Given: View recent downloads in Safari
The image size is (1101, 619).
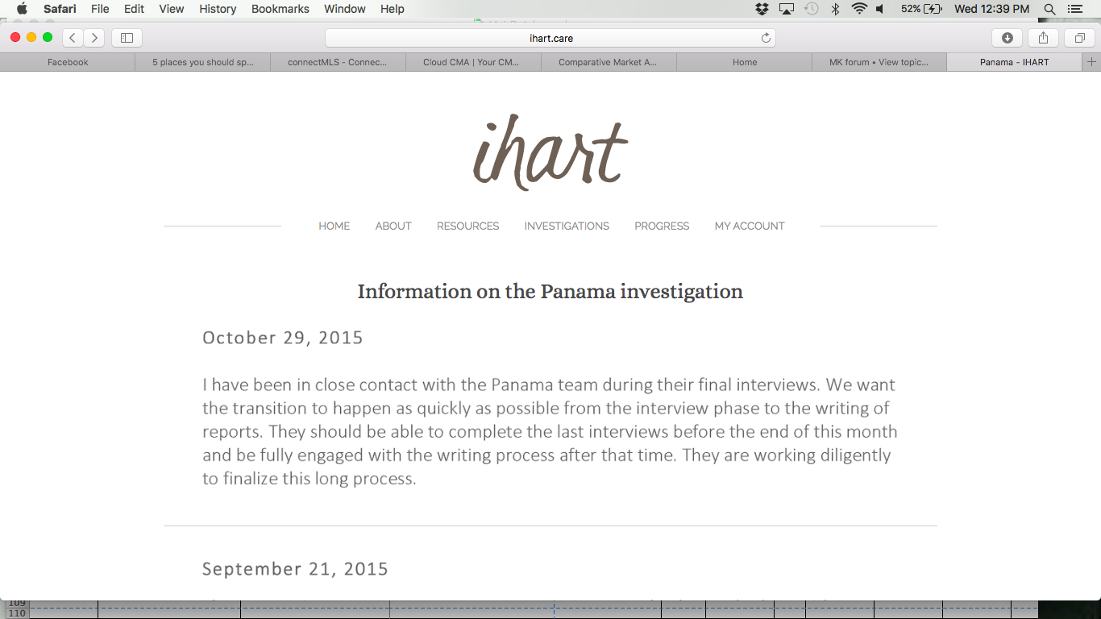Looking at the screenshot, I should click(x=1007, y=37).
